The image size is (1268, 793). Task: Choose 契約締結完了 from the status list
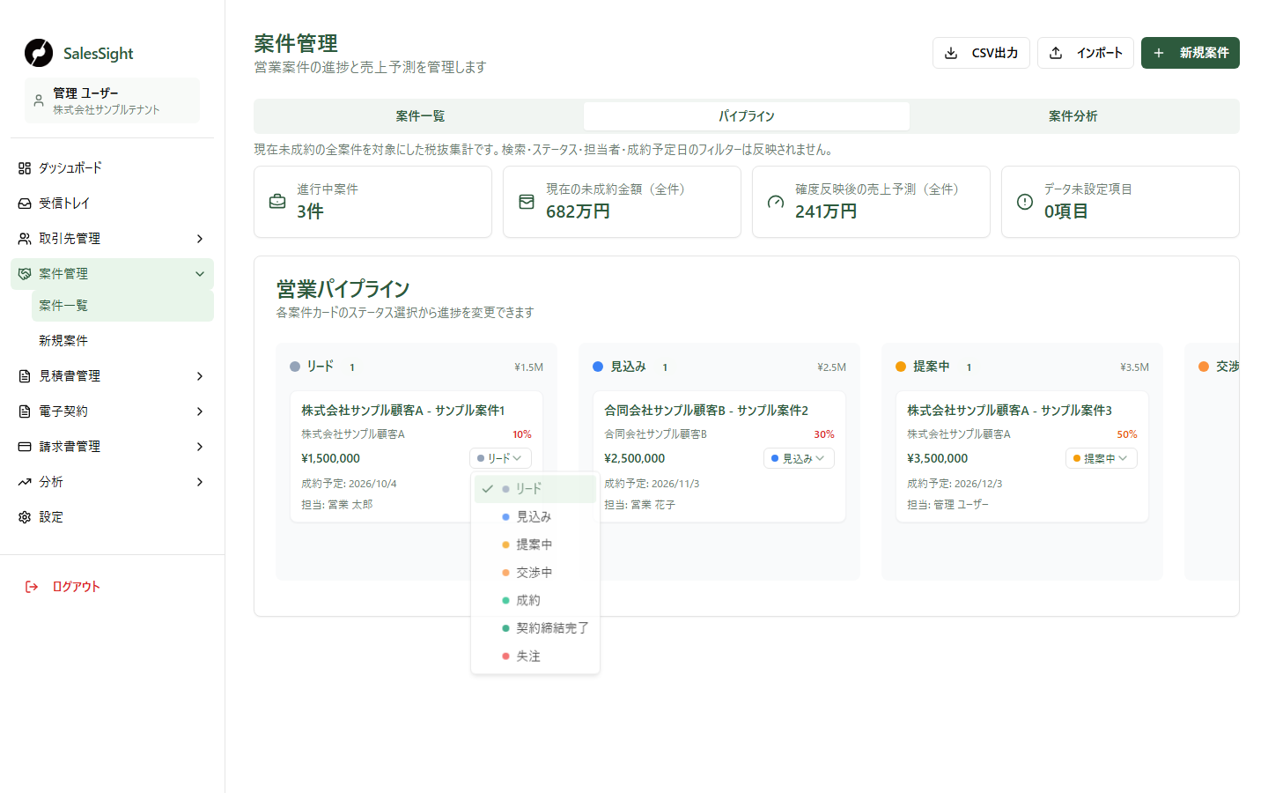point(535,628)
